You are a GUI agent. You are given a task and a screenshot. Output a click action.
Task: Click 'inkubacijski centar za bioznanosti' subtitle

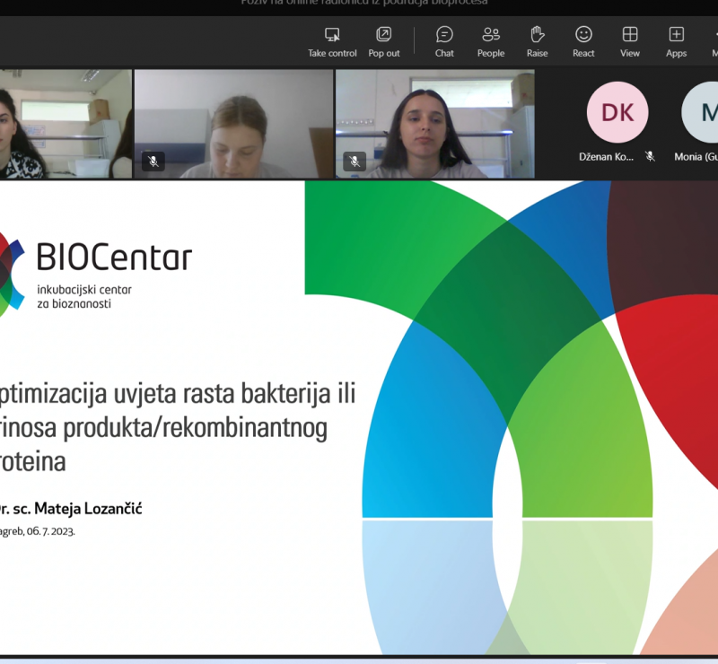[84, 297]
